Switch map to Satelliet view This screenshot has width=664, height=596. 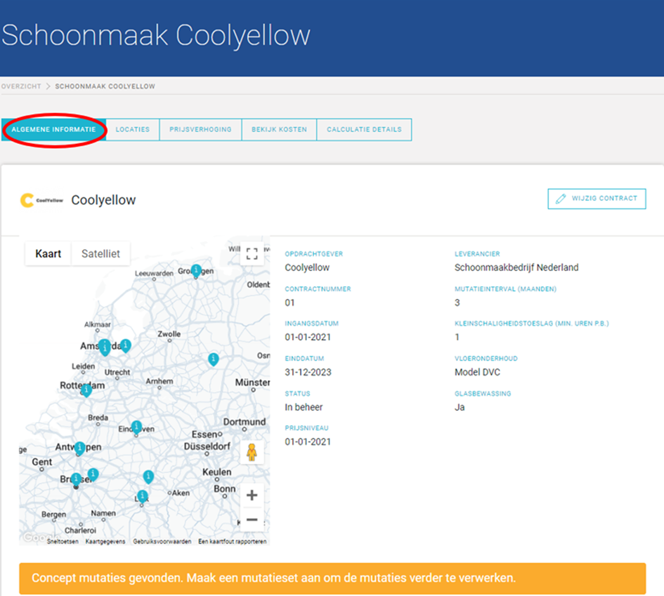point(100,253)
